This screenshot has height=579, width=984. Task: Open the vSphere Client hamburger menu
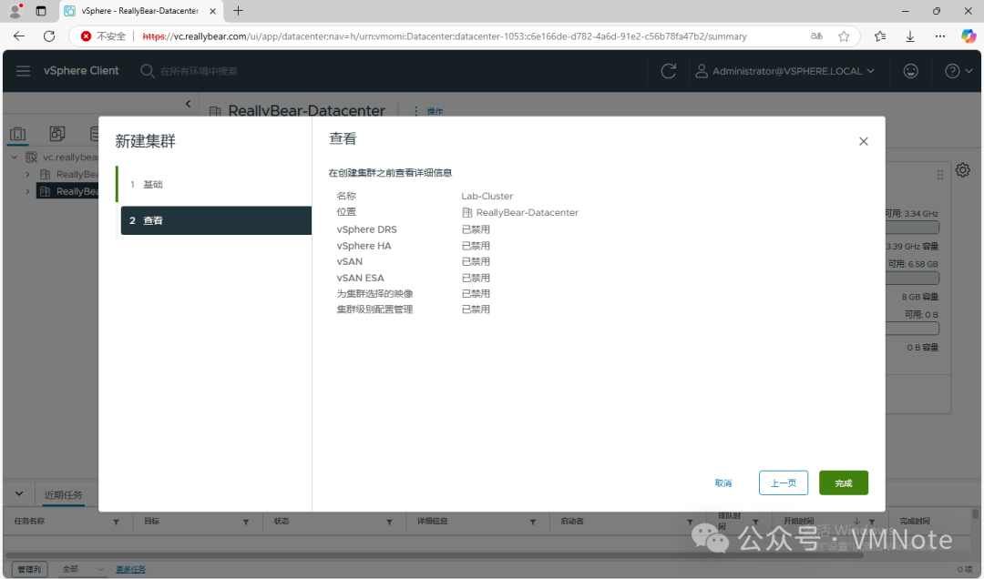tap(23, 71)
